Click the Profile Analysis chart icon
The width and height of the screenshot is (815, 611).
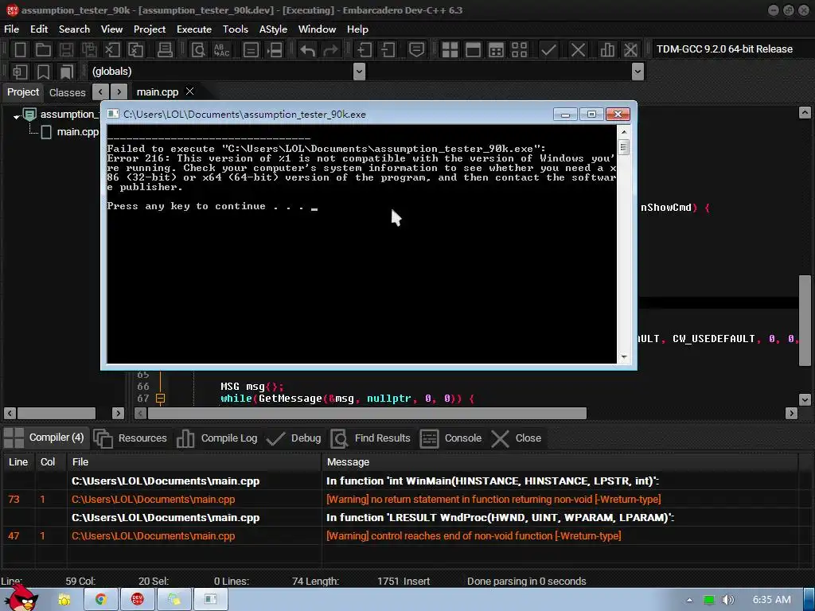[607, 50]
